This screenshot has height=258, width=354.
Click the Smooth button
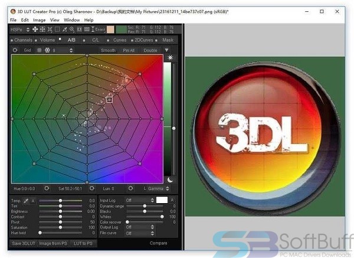[108, 50]
